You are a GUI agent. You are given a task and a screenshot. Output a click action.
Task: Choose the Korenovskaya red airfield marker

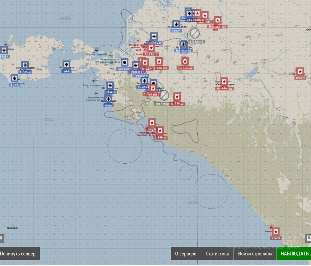[224, 82]
